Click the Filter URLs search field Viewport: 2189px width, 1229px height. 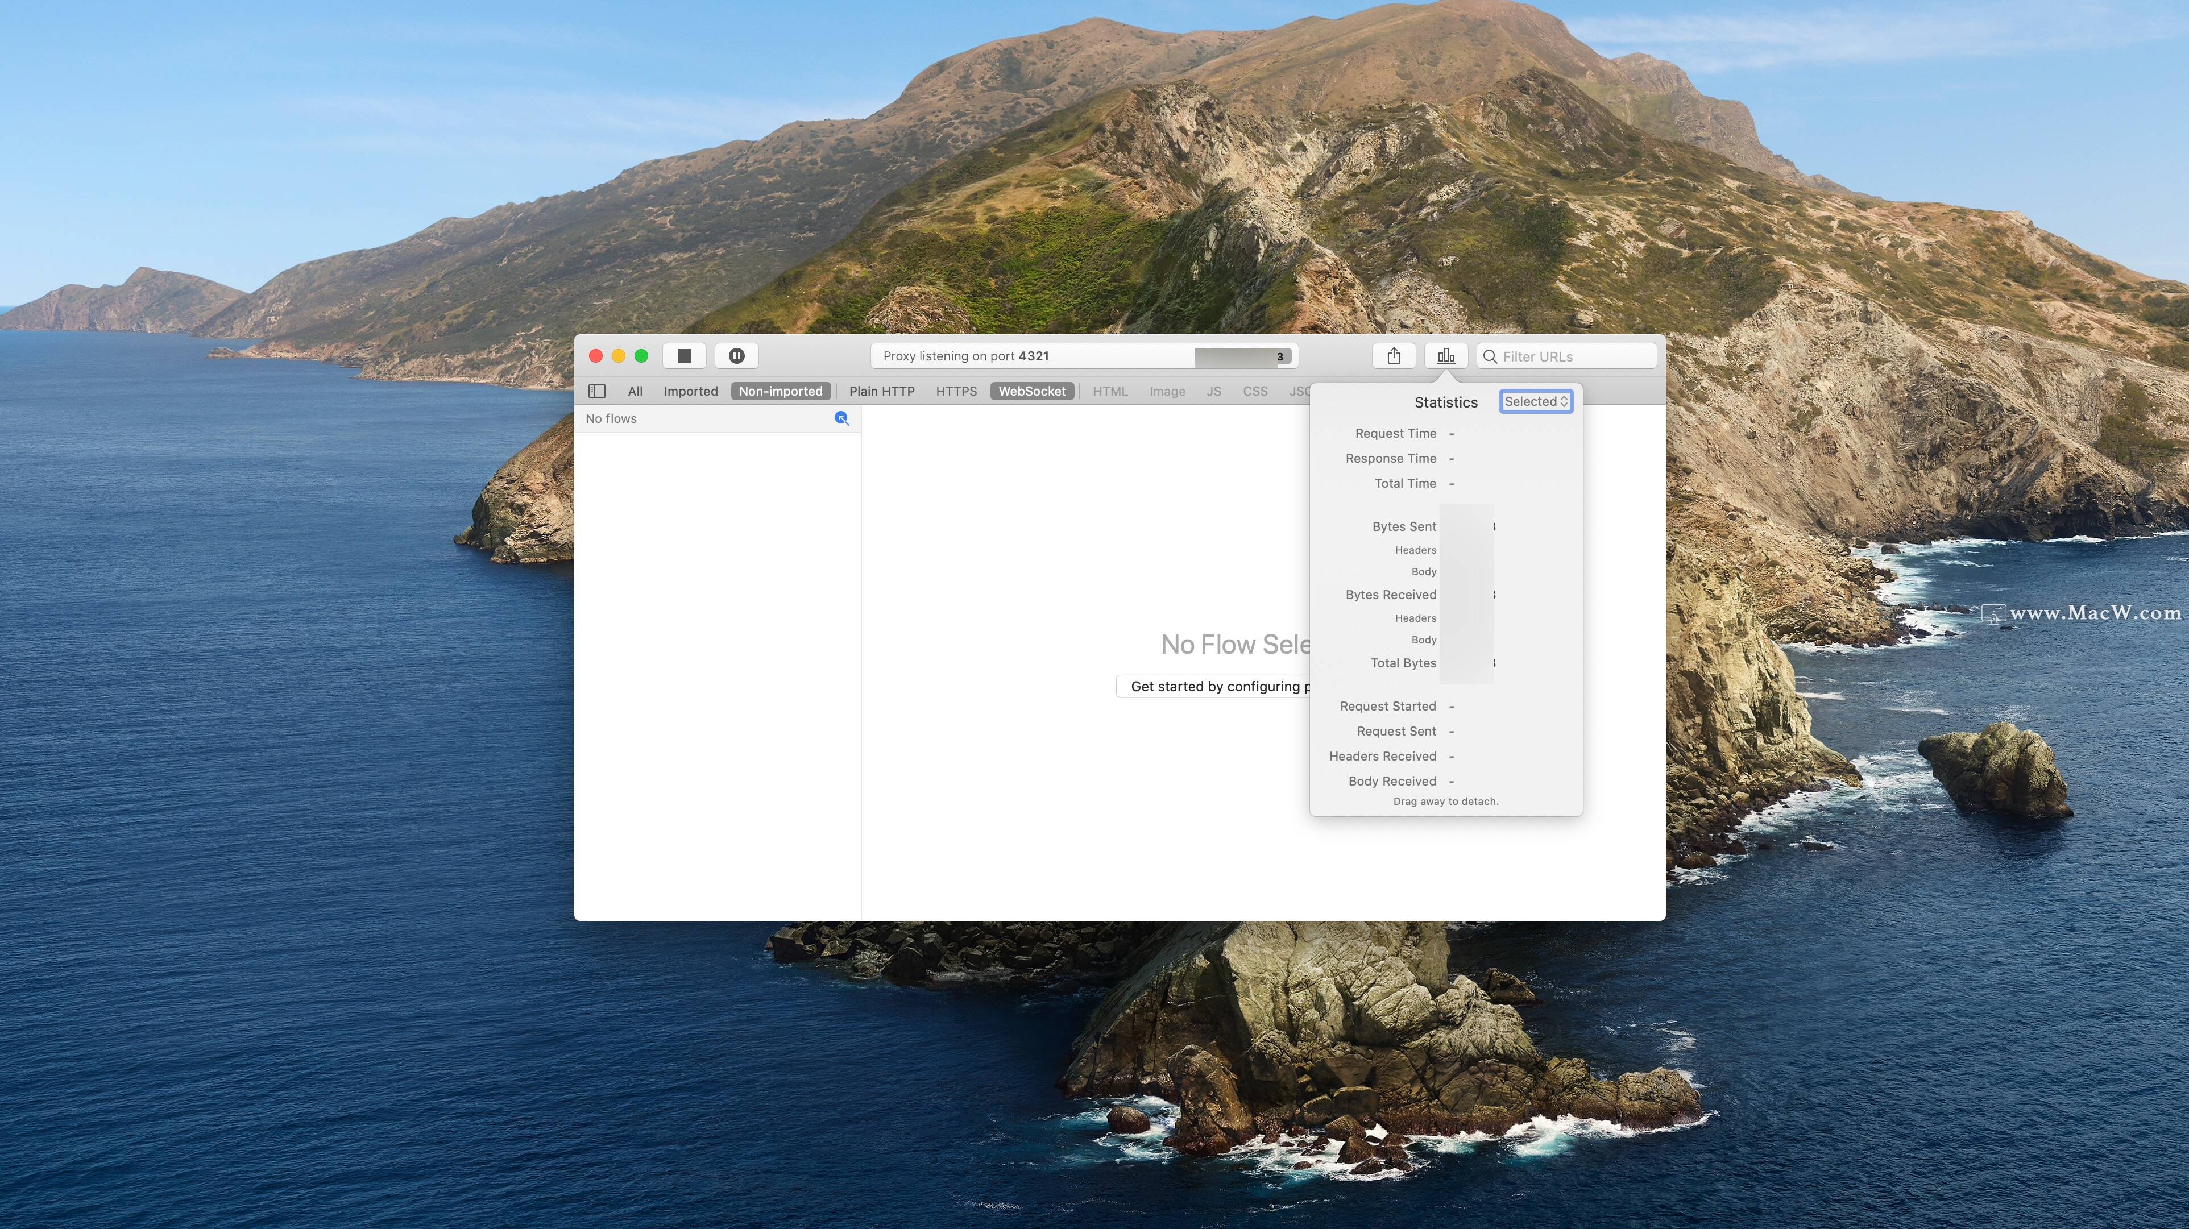click(x=1566, y=357)
